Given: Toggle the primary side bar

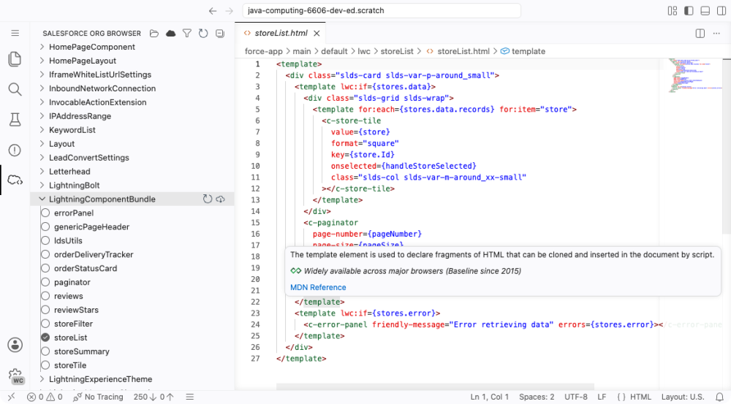Looking at the screenshot, I should click(689, 11).
